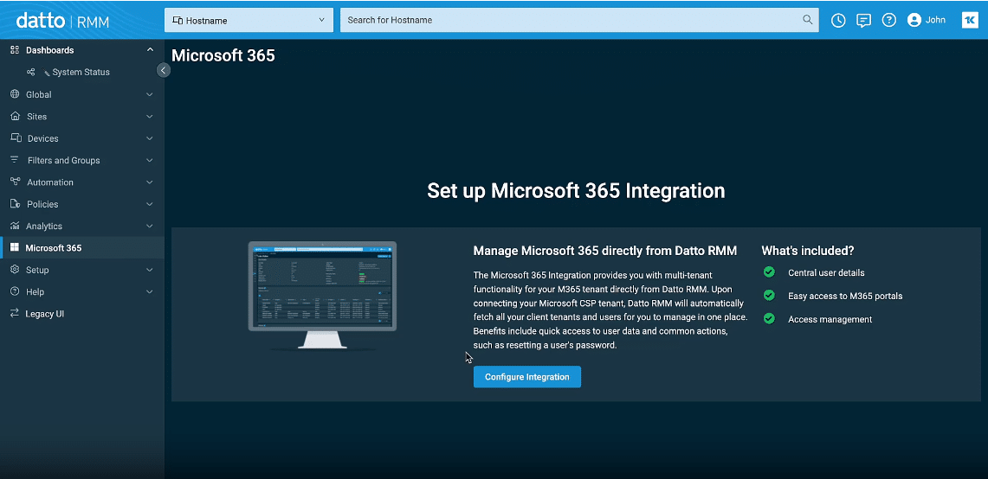Click the Setup gear icon
Viewport: 988px width, 479px height.
[15, 270]
